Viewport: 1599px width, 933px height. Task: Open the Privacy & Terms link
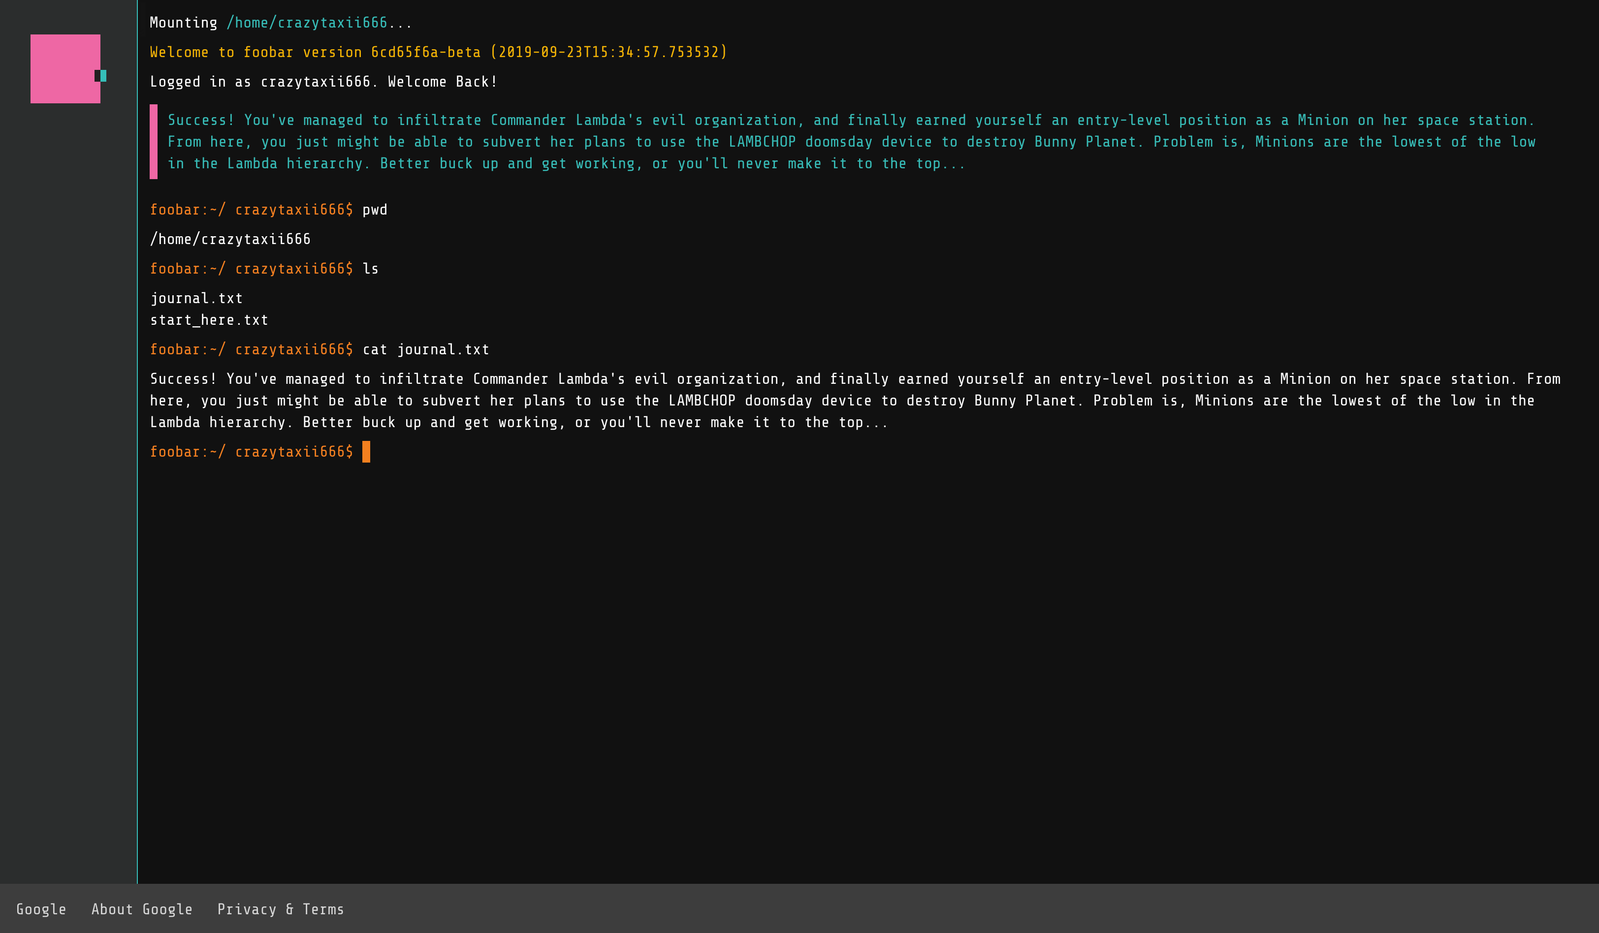pyautogui.click(x=281, y=909)
